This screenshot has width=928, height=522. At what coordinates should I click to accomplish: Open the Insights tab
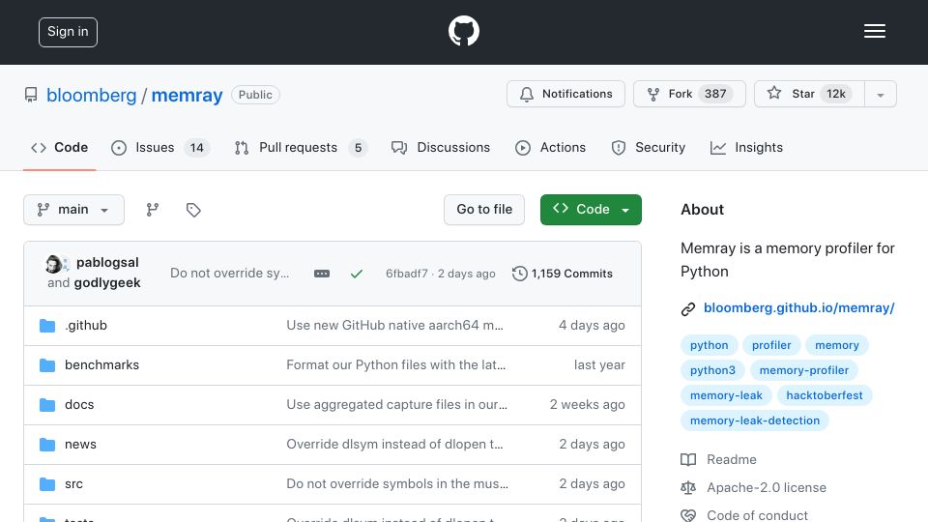pyautogui.click(x=746, y=147)
